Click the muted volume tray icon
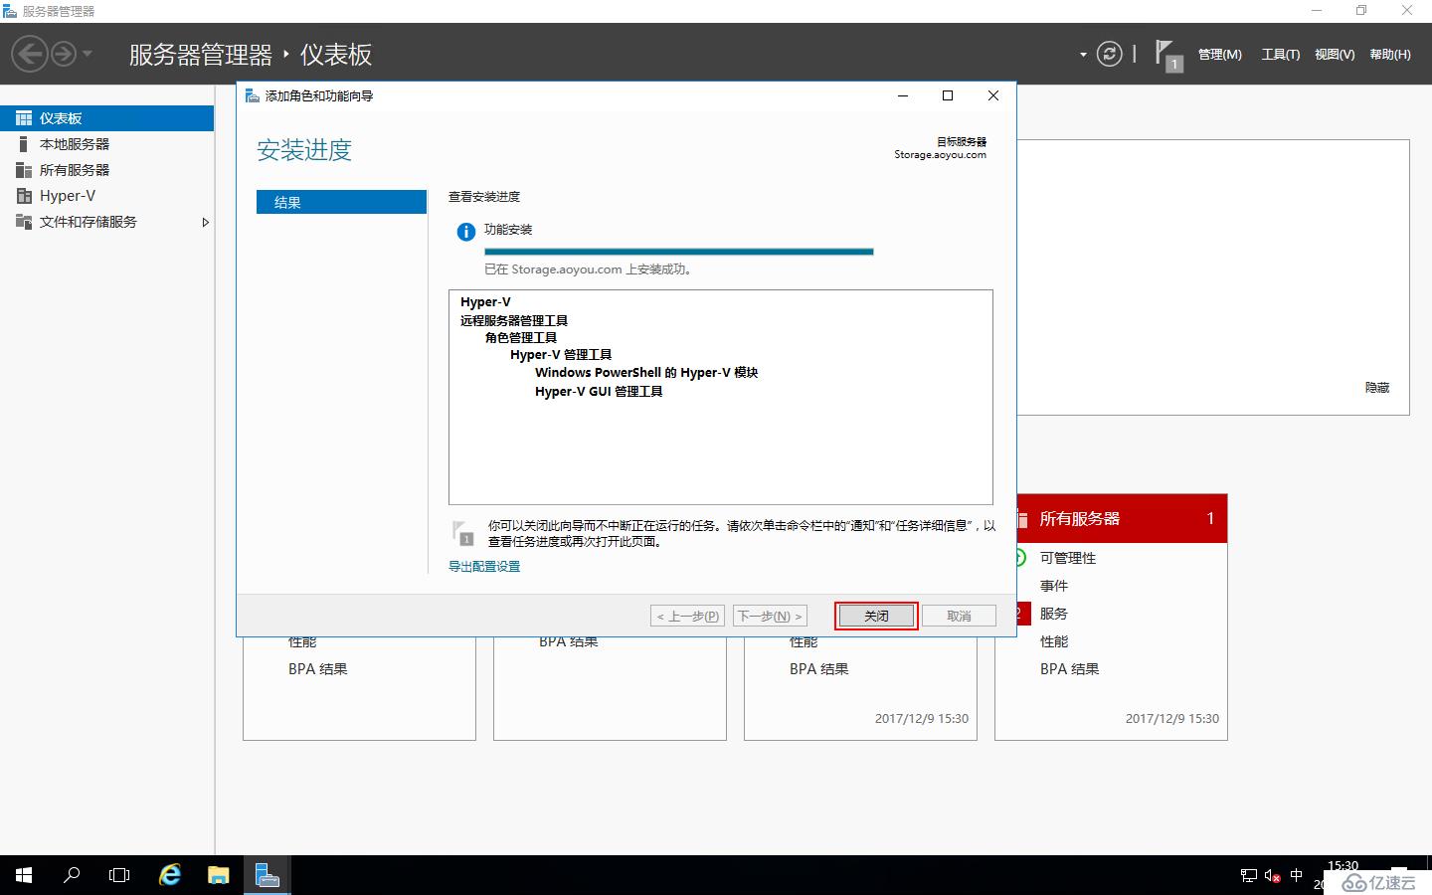 coord(1273,876)
